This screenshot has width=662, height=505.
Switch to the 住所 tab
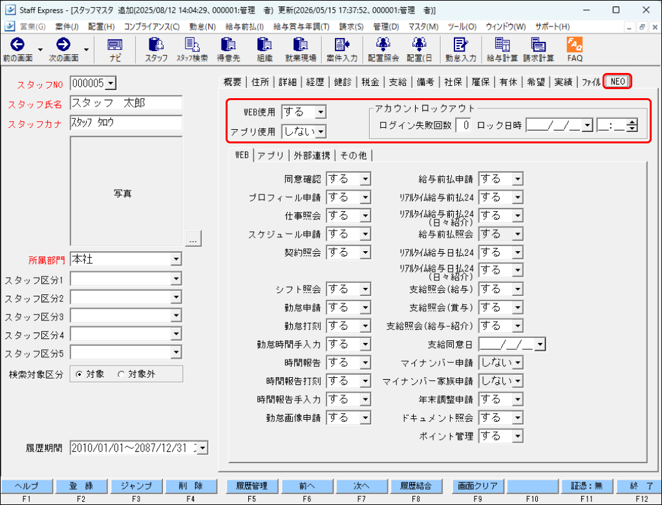(x=260, y=82)
